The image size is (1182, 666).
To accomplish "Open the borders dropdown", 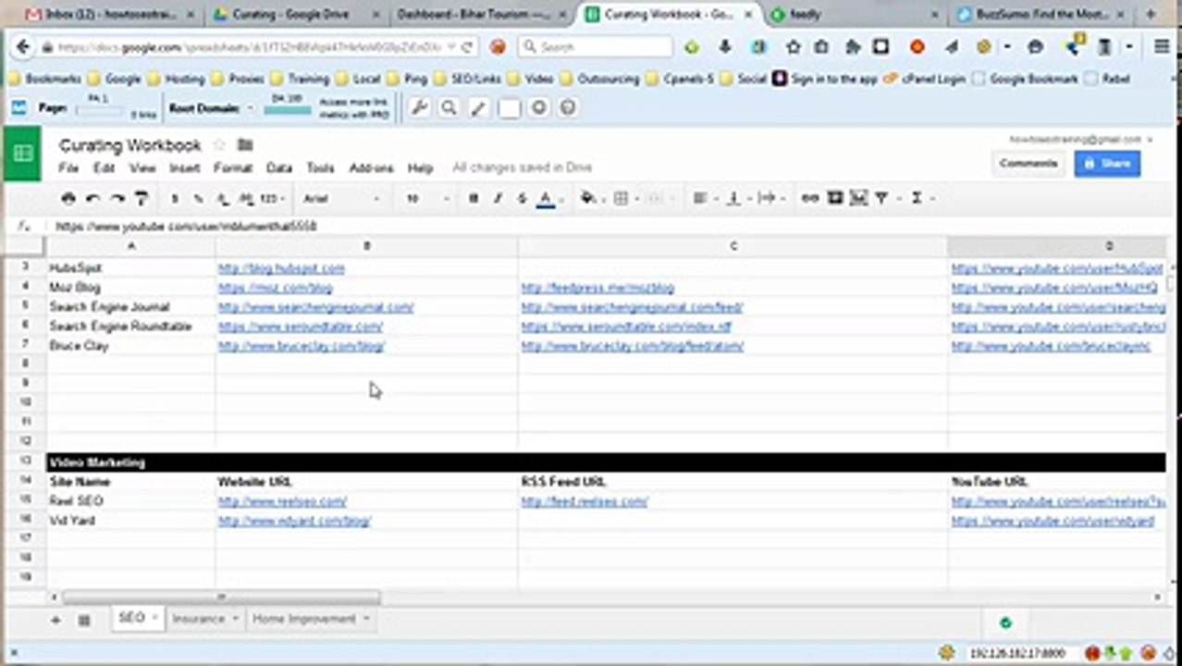I will click(x=625, y=198).
